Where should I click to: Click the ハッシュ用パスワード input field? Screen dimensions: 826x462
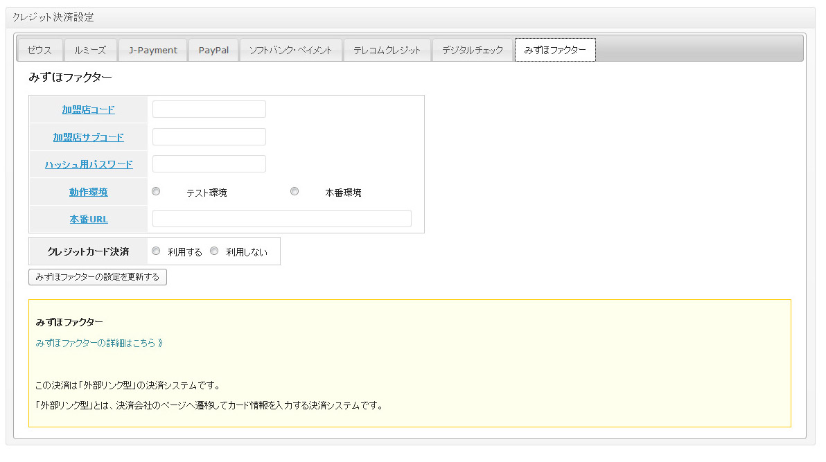pyautogui.click(x=209, y=164)
